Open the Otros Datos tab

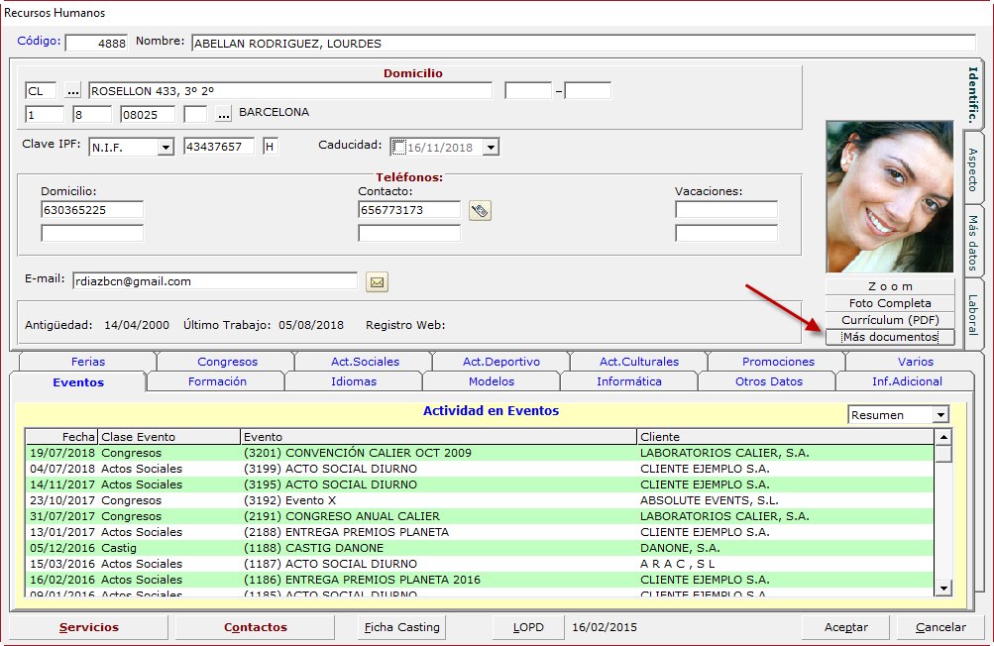pyautogui.click(x=768, y=381)
